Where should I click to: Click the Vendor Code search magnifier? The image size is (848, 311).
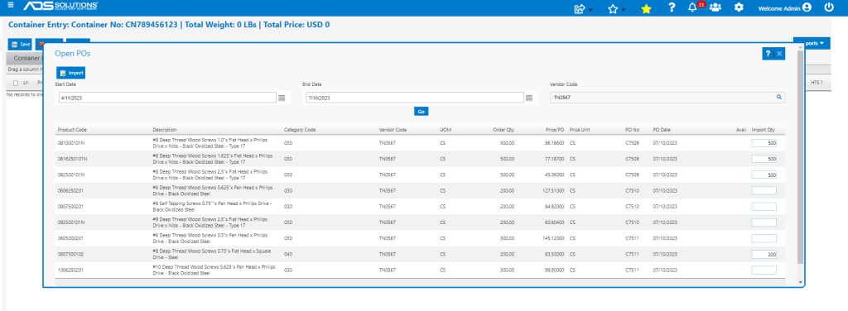pos(778,98)
